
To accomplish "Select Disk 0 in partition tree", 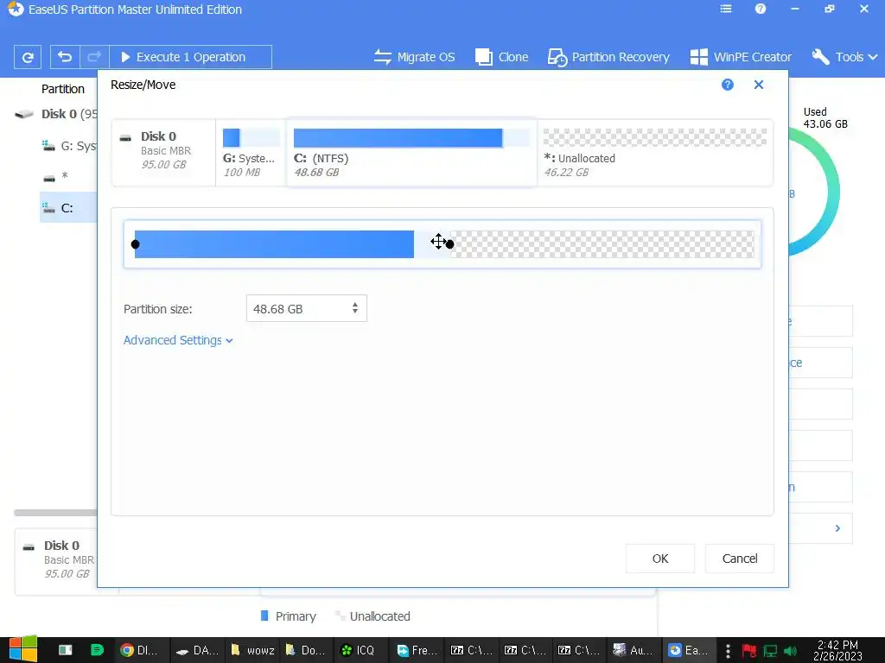I will tap(55, 114).
